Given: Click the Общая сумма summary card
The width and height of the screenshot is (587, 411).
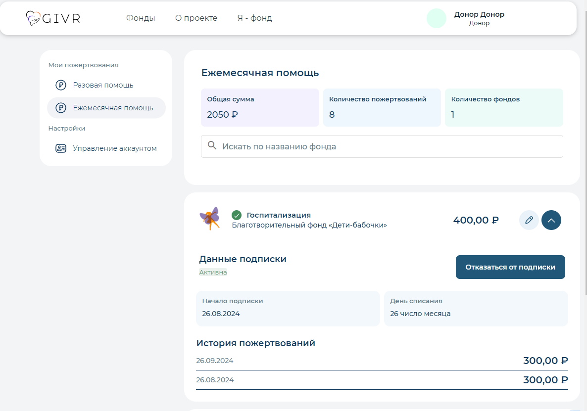Looking at the screenshot, I should pos(260,107).
